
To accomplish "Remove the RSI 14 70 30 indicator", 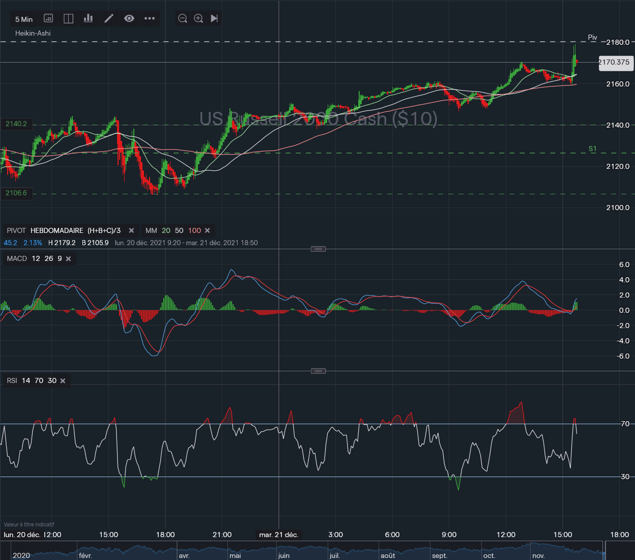I will click(x=63, y=381).
